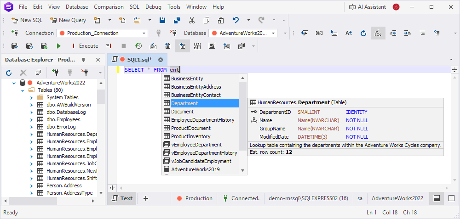The width and height of the screenshot is (460, 219).
Task: Toggle the pin on Database Explorer panel
Action: click(84, 60)
